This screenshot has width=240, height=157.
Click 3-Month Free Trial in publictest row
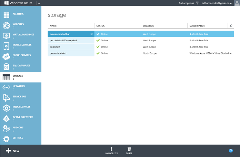[x=199, y=47]
